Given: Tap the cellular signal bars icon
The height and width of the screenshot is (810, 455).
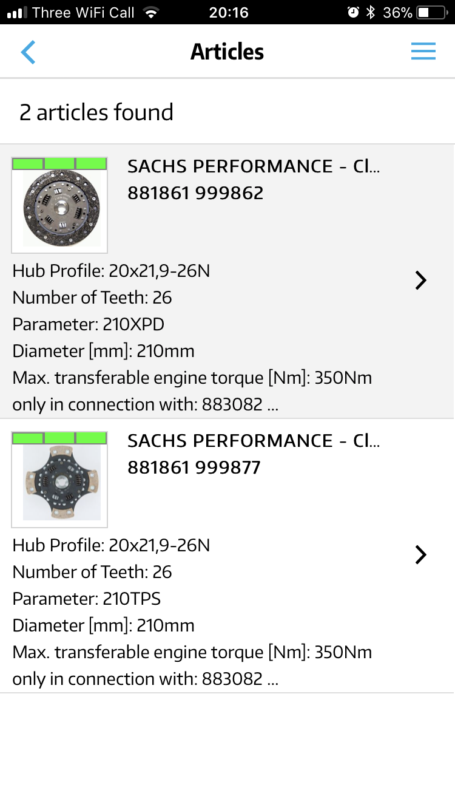Looking at the screenshot, I should 18,13.
